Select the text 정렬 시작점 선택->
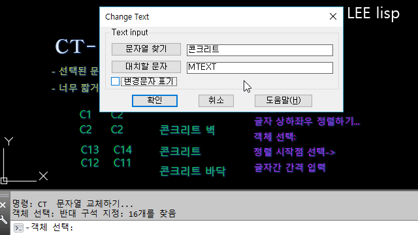Viewport: 418px width, 235px height. pyautogui.click(x=294, y=152)
